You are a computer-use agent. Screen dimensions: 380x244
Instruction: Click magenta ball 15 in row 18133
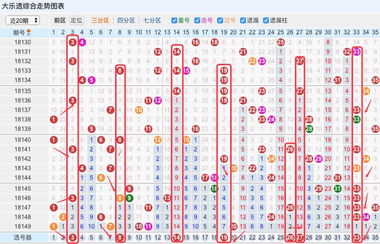click(x=186, y=71)
